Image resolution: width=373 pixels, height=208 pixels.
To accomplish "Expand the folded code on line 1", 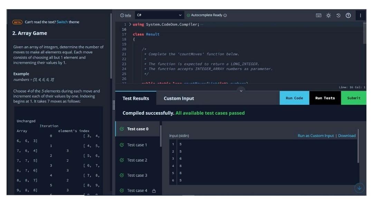I will (x=130, y=24).
